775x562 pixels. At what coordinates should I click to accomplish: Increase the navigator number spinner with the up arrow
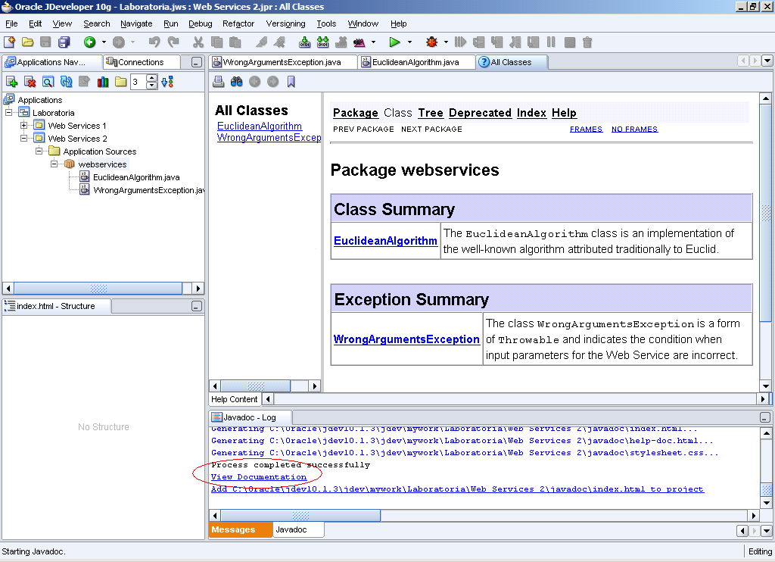151,78
